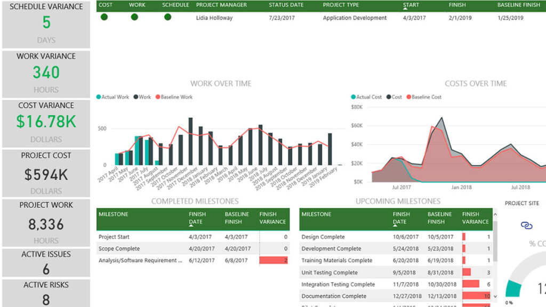Click the Finish Variance header in Upcoming Milestones

click(475, 218)
